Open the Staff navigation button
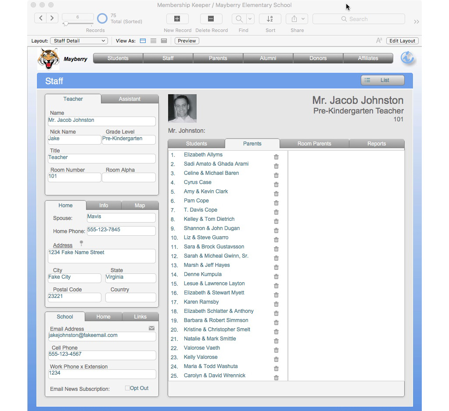Image resolution: width=449 pixels, height=411 pixels. (x=168, y=58)
